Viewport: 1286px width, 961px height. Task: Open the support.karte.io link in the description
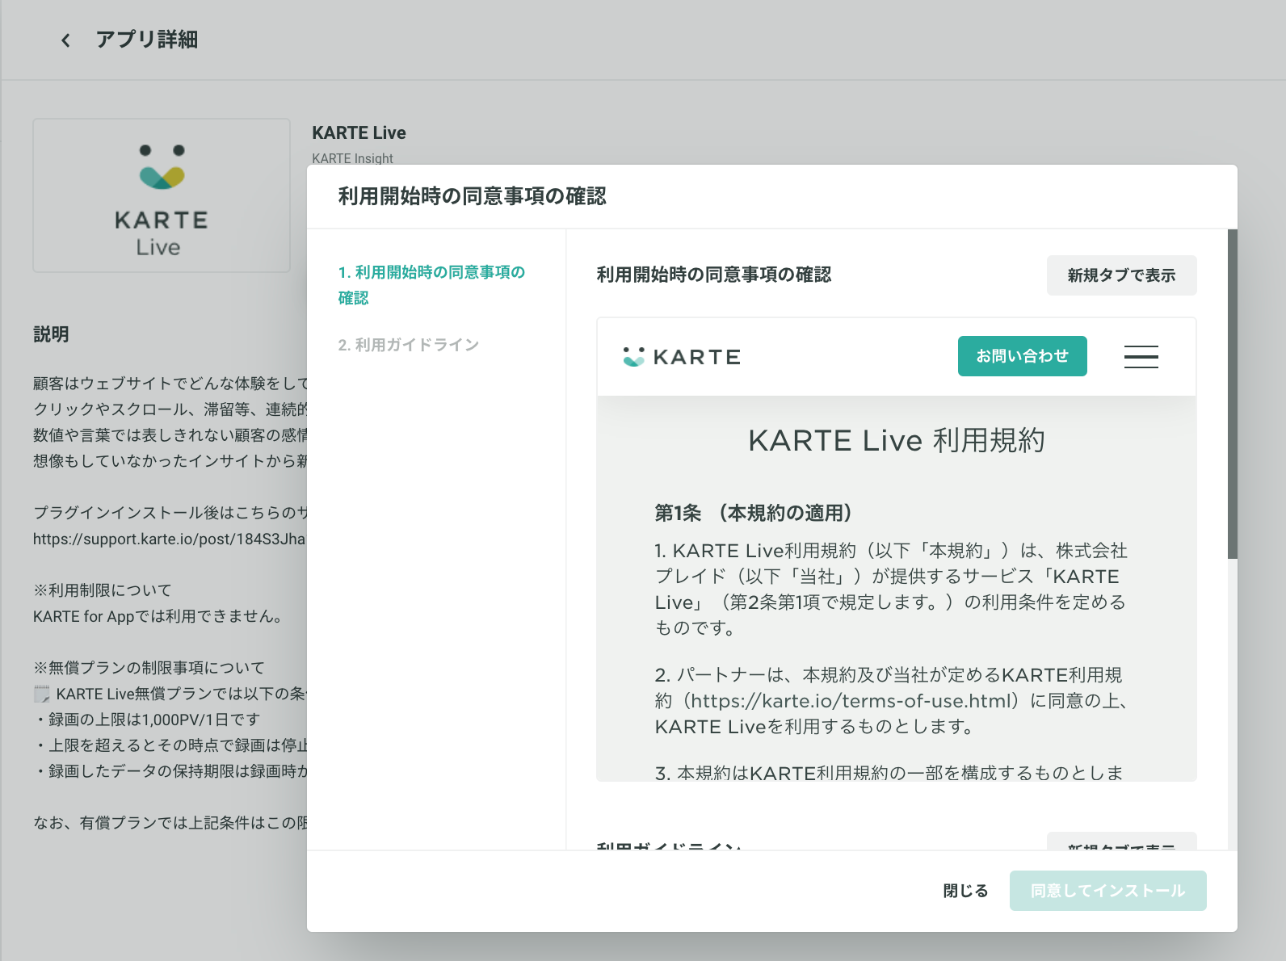point(169,539)
